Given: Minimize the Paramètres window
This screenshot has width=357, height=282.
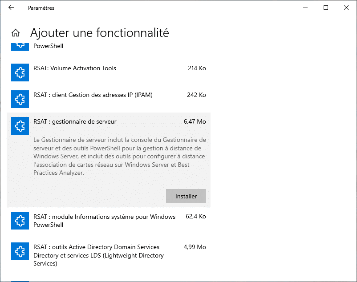Looking at the screenshot, I should click(x=305, y=8).
